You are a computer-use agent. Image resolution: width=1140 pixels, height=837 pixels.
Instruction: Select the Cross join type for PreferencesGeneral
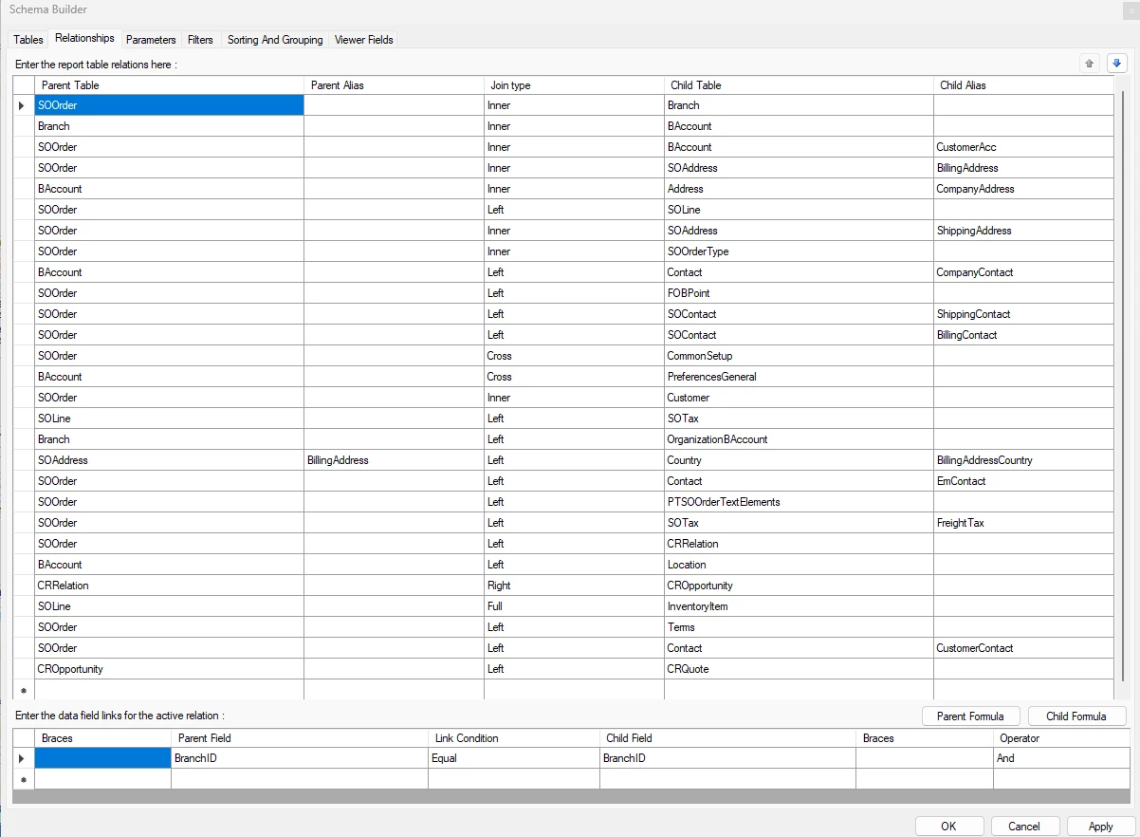[x=574, y=377]
